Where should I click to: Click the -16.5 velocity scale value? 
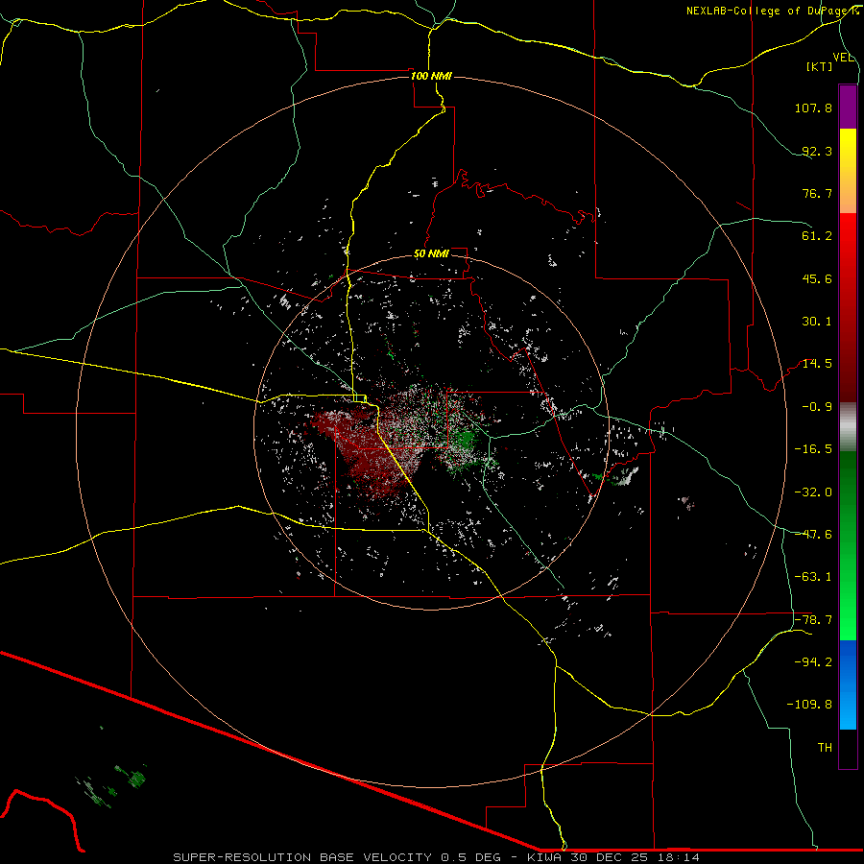click(813, 449)
